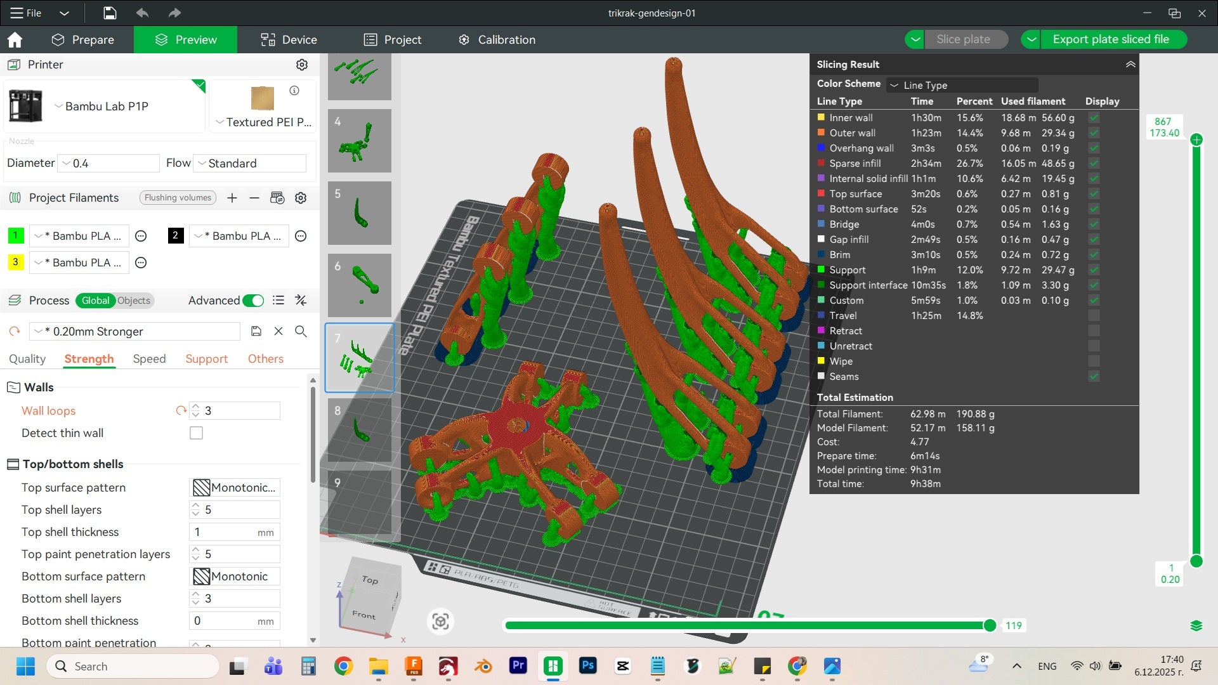Search process settings with magnifier icon
Screen dimensions: 1218x685
pyautogui.click(x=301, y=331)
